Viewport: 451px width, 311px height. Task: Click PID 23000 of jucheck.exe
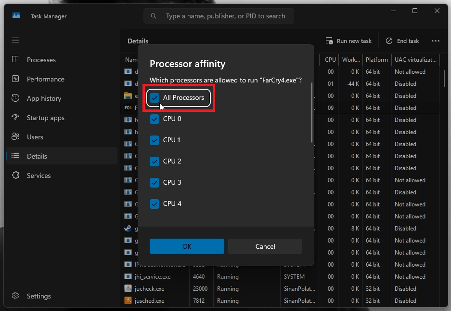[200, 288]
